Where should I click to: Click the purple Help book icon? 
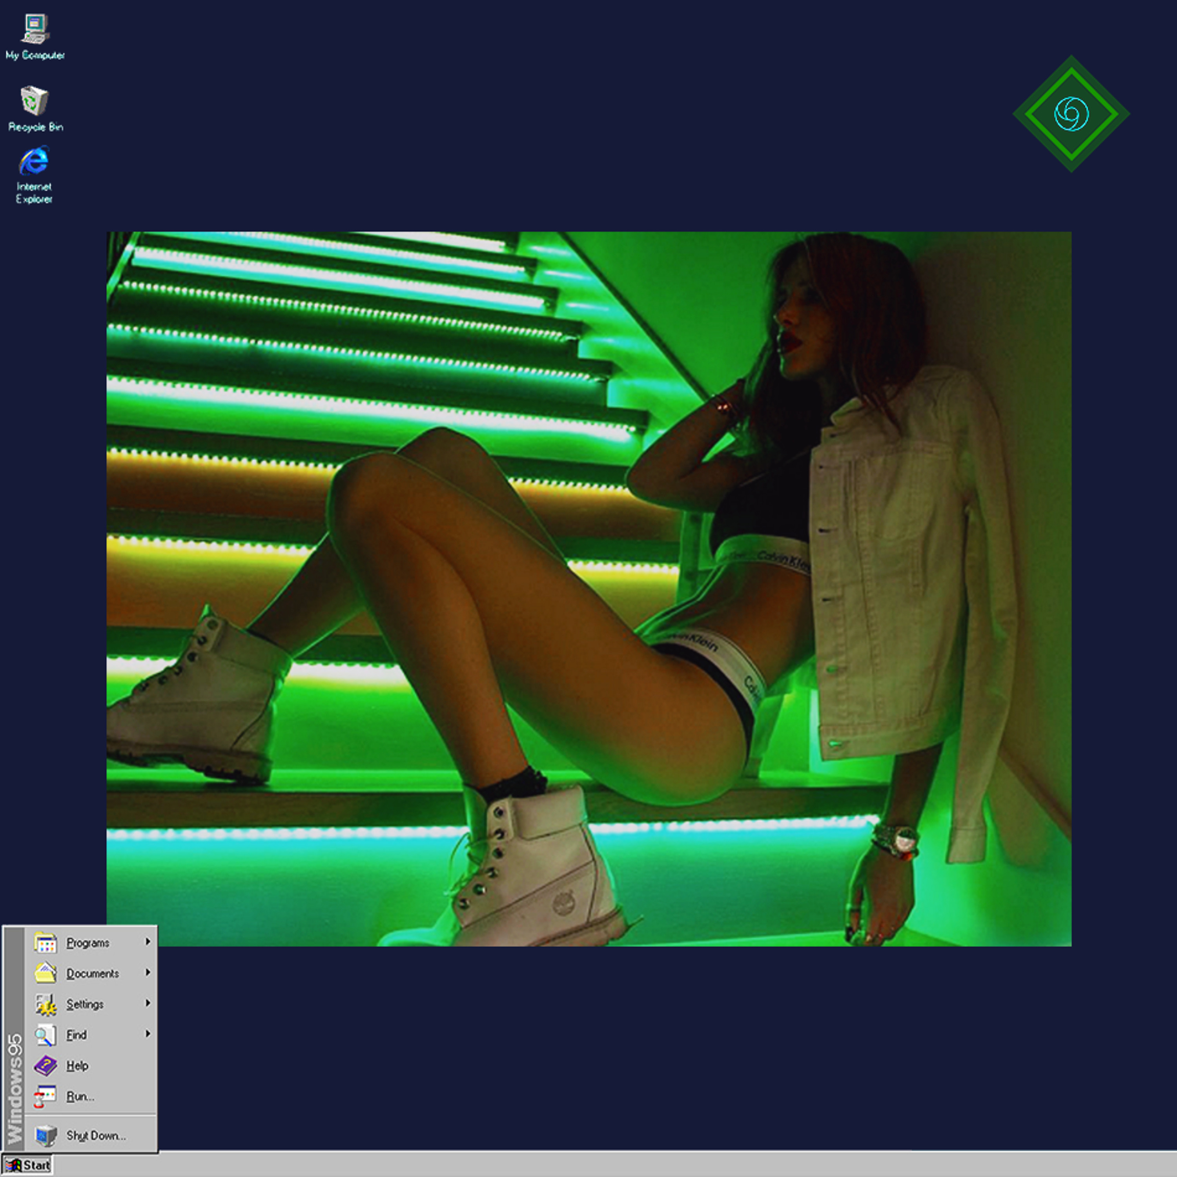pos(46,1066)
